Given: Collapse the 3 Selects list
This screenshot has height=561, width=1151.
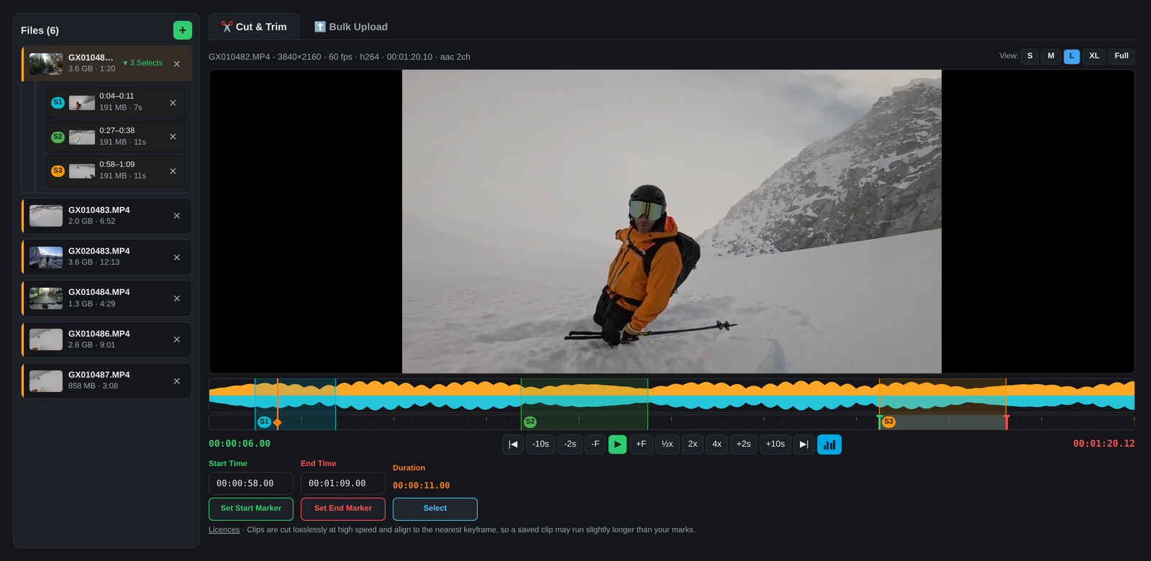Looking at the screenshot, I should click(x=143, y=63).
